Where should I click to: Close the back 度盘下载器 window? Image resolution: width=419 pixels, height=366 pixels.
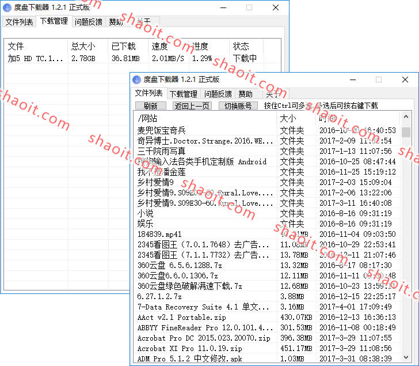click(276, 7)
